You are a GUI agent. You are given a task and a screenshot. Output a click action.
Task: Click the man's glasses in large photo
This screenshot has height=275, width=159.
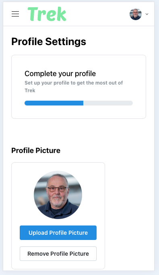[57, 189]
